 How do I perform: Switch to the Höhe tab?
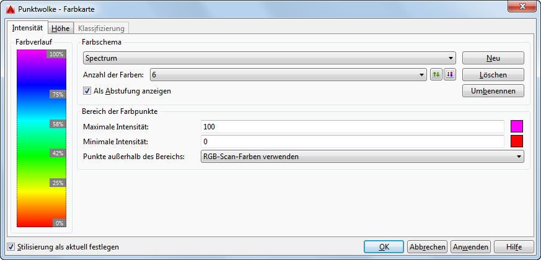pos(61,28)
